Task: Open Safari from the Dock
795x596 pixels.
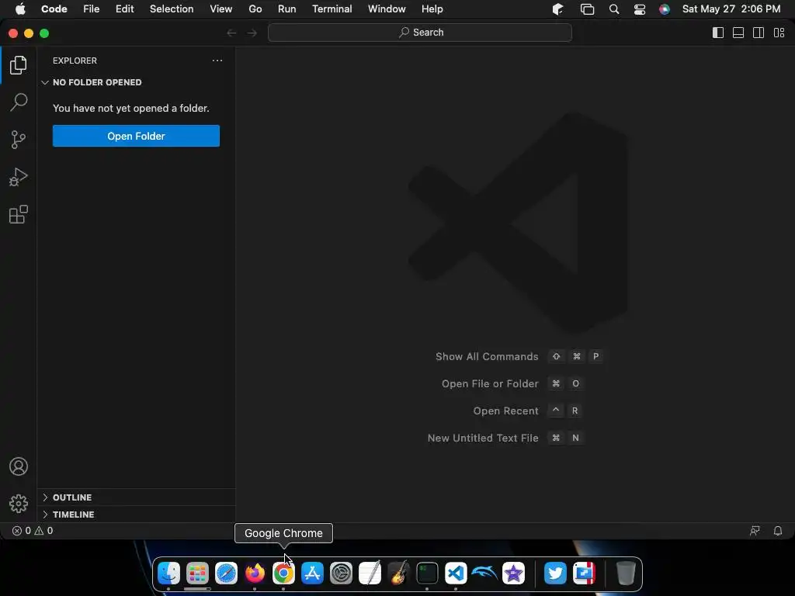Action: coord(226,573)
